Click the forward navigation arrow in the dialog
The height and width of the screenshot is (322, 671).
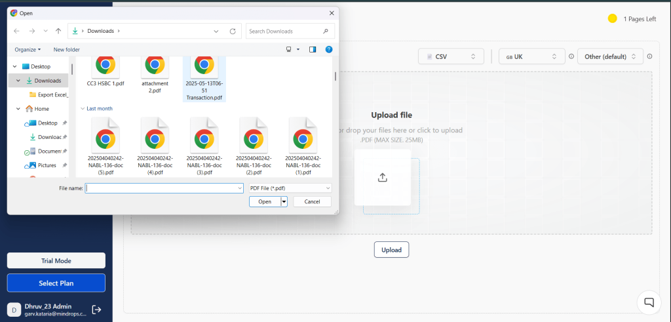point(31,31)
